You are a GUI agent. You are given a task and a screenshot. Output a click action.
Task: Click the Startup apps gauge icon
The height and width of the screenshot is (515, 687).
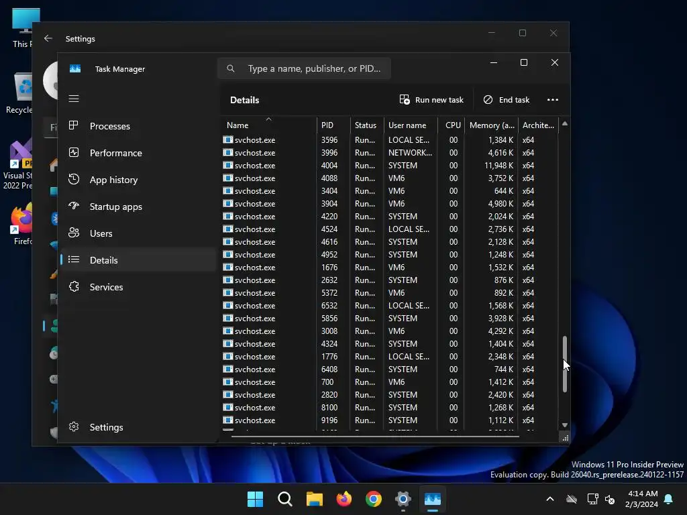click(74, 206)
